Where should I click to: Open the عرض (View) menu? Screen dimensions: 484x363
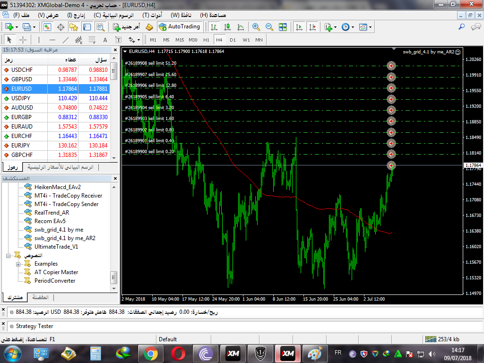48,15
